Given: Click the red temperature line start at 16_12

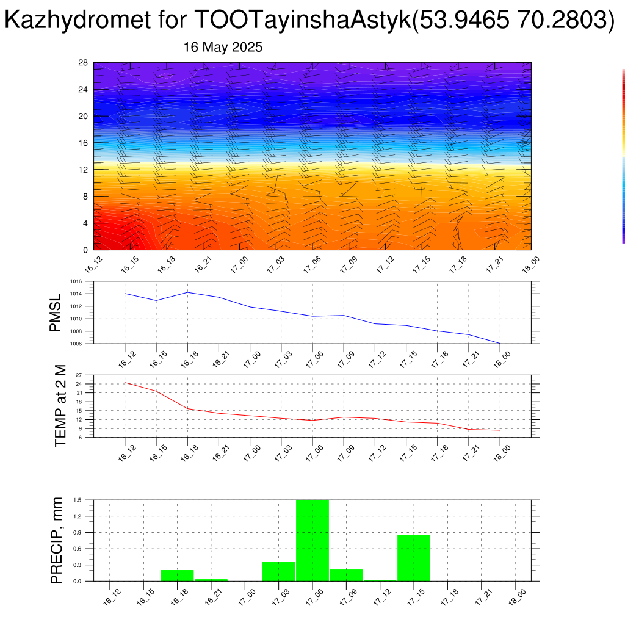Looking at the screenshot, I should pyautogui.click(x=126, y=383).
